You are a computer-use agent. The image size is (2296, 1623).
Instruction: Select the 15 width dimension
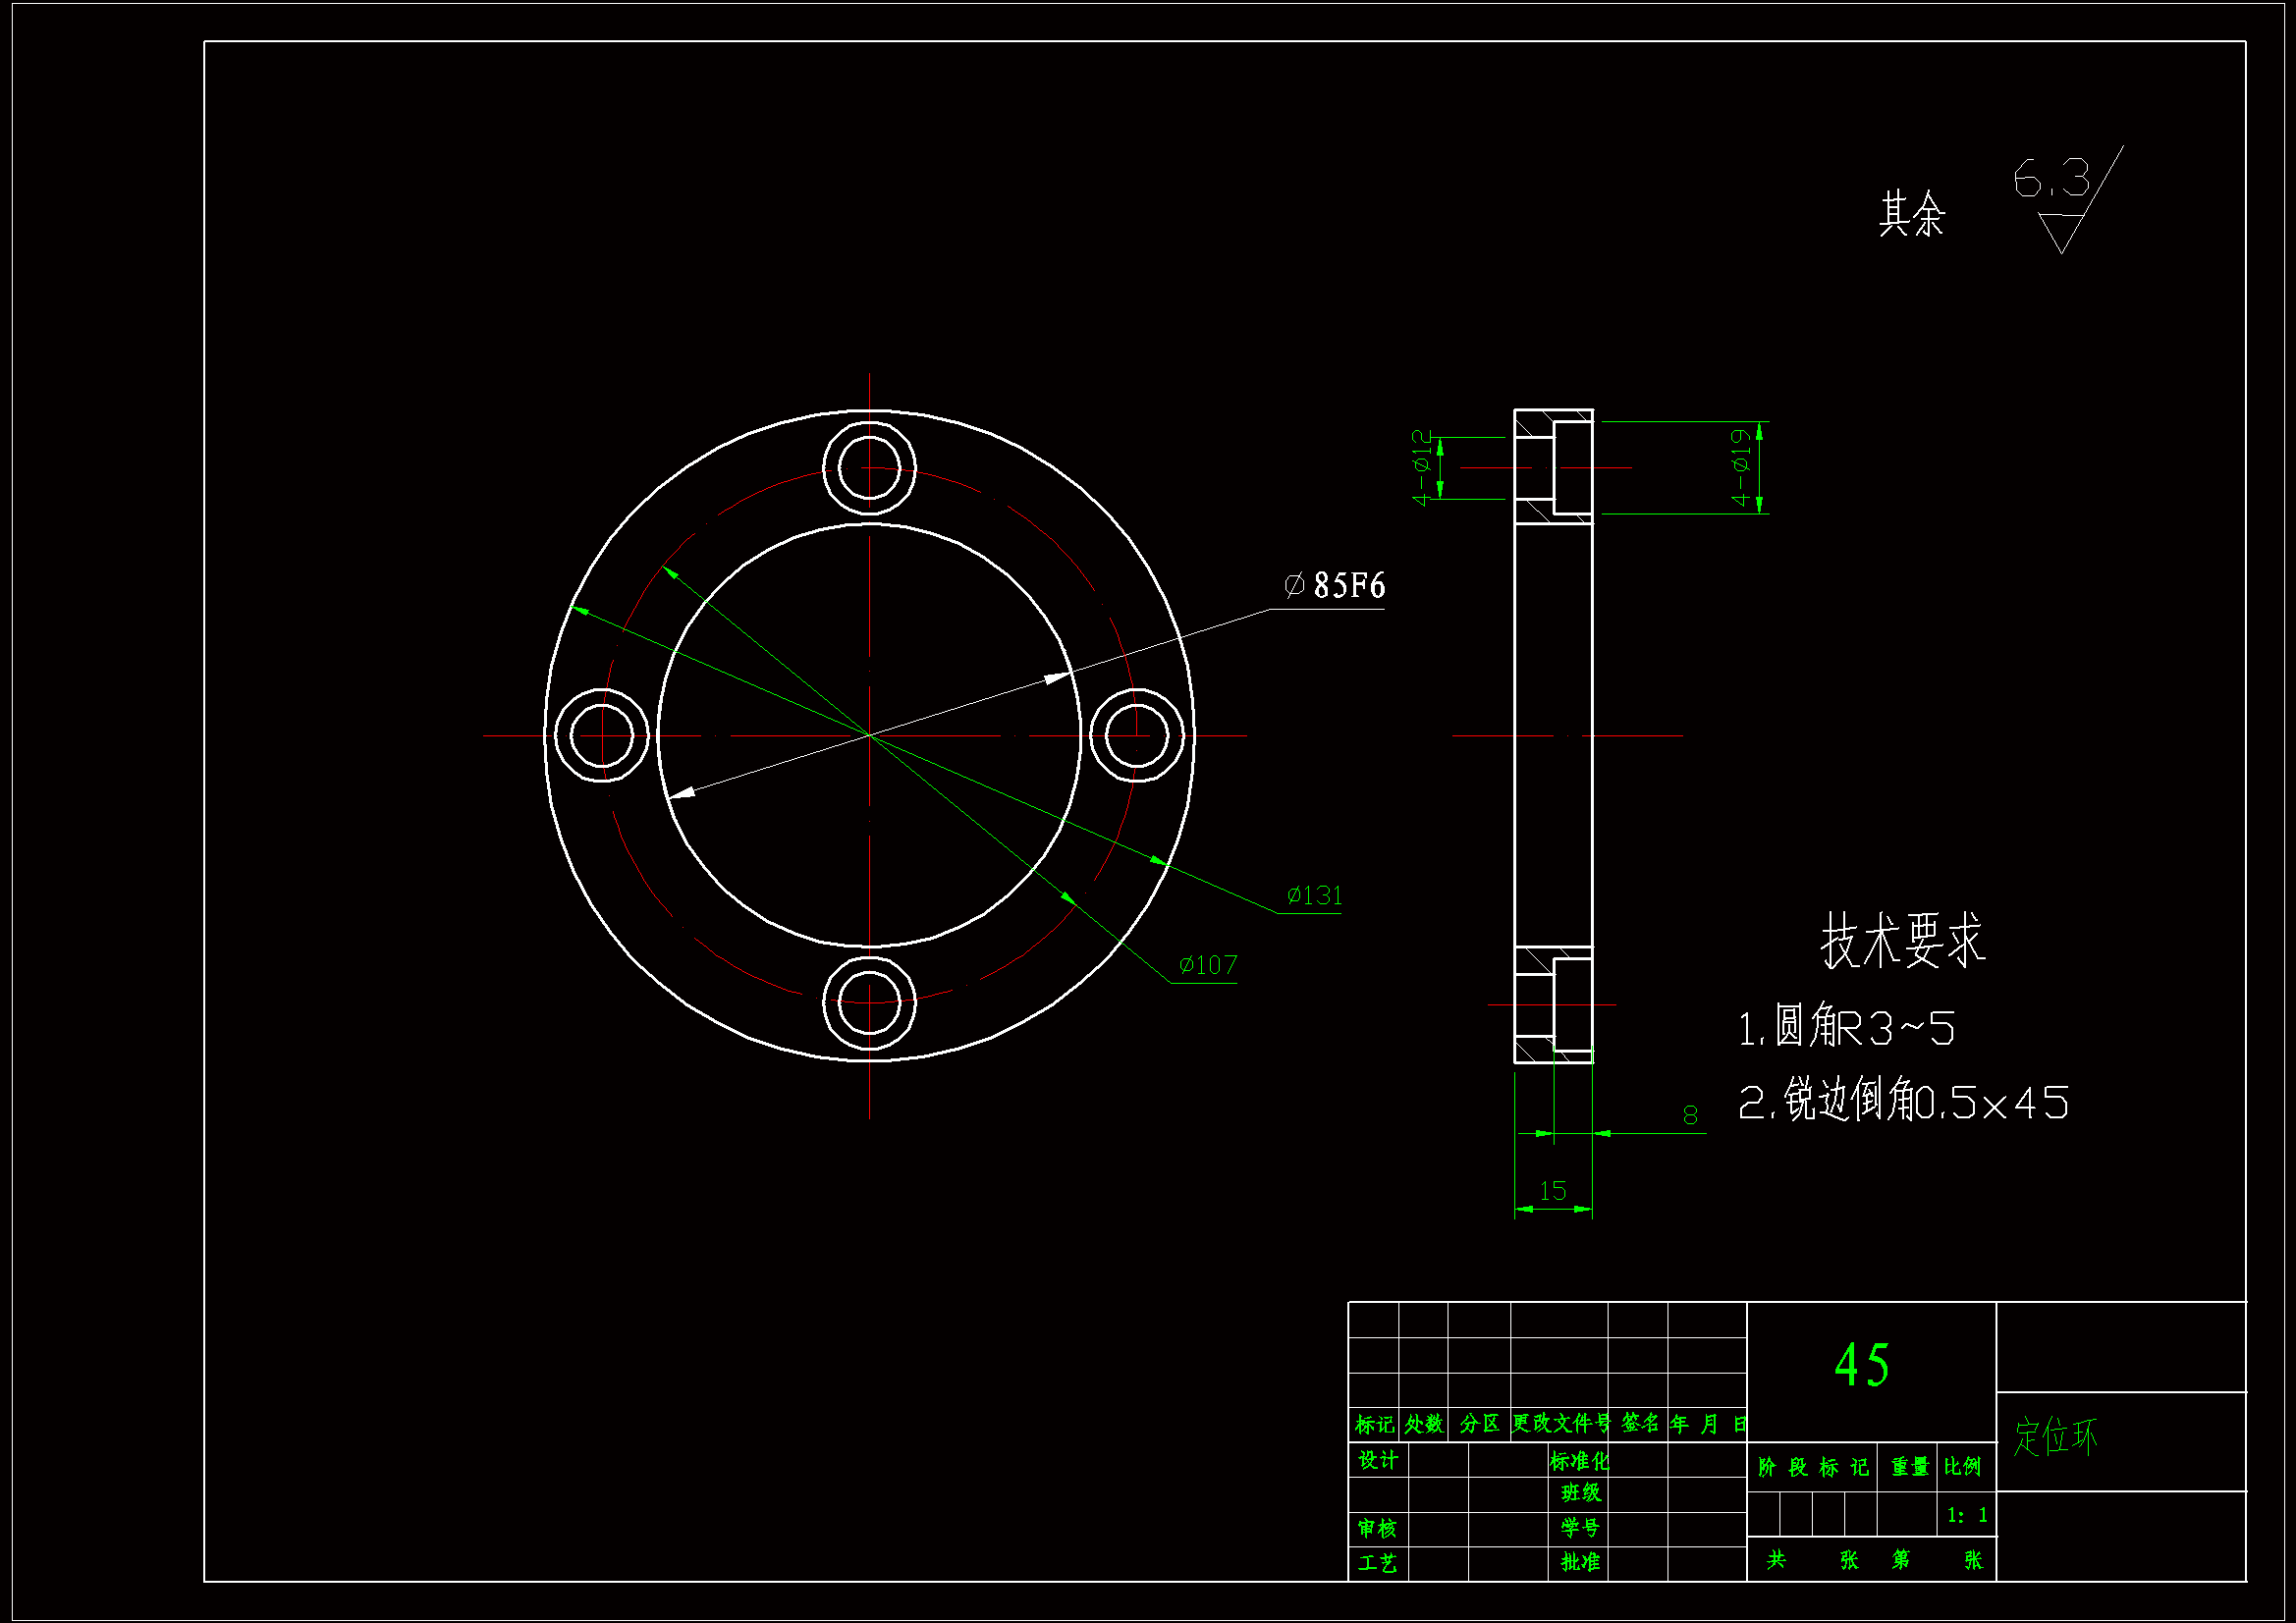coord(1552,1191)
